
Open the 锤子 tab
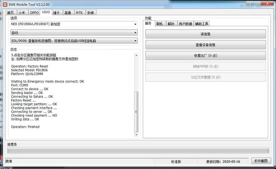pos(57,12)
